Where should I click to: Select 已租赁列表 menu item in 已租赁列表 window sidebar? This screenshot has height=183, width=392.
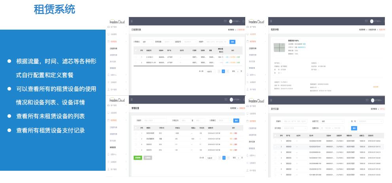click(114, 49)
